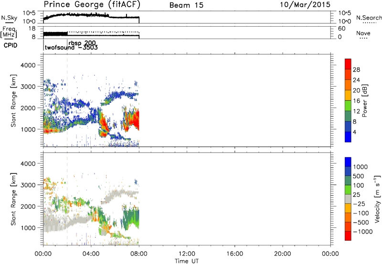Image resolution: width=382 pixels, height=264 pixels.
Task: Click the 'Time UT' axis label
Action: (x=187, y=261)
